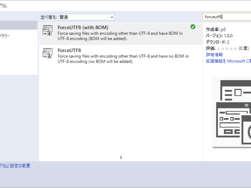Click page number 1
The image size is (251, 188).
point(121,158)
